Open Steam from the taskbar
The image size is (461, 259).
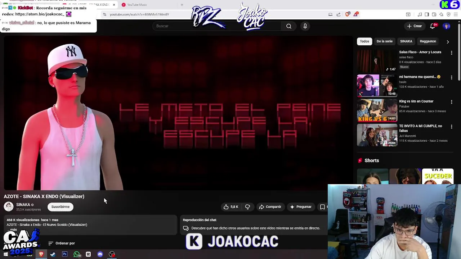coord(53,254)
